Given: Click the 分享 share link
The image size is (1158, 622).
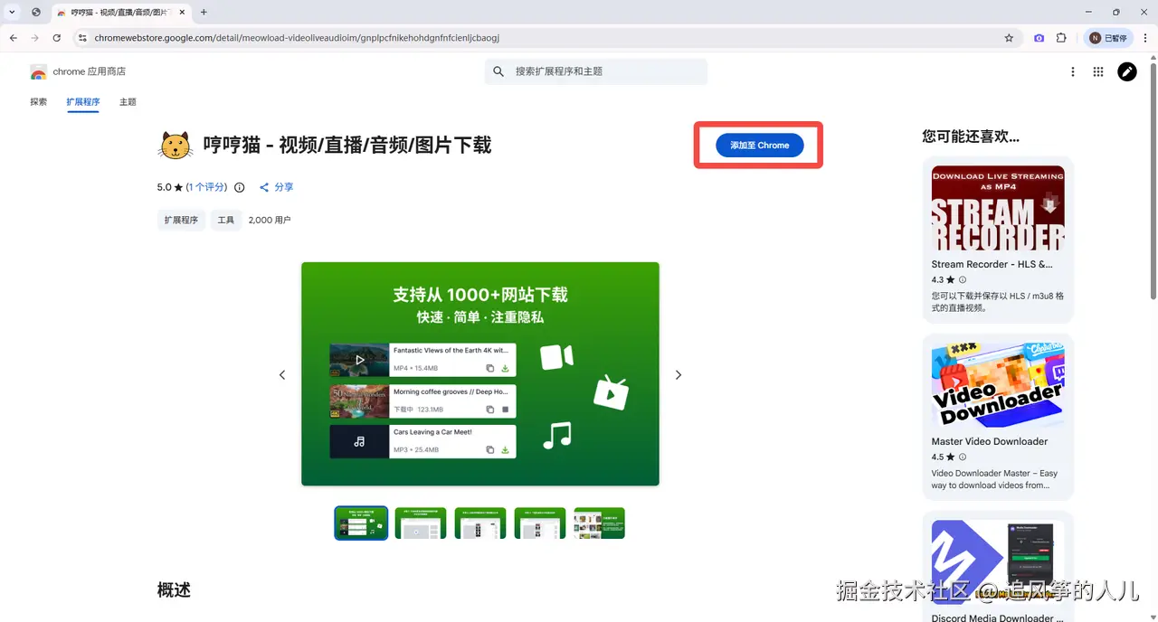Looking at the screenshot, I should tap(277, 187).
